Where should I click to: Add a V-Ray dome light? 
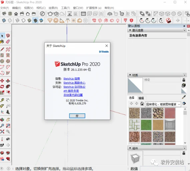point(79,21)
